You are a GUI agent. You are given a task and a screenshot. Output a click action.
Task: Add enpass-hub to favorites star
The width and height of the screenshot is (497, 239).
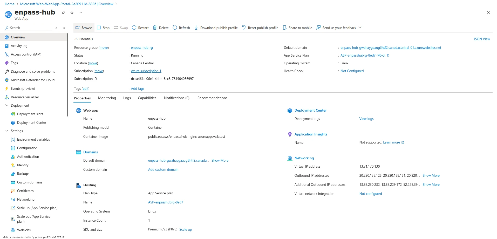point(72,12)
